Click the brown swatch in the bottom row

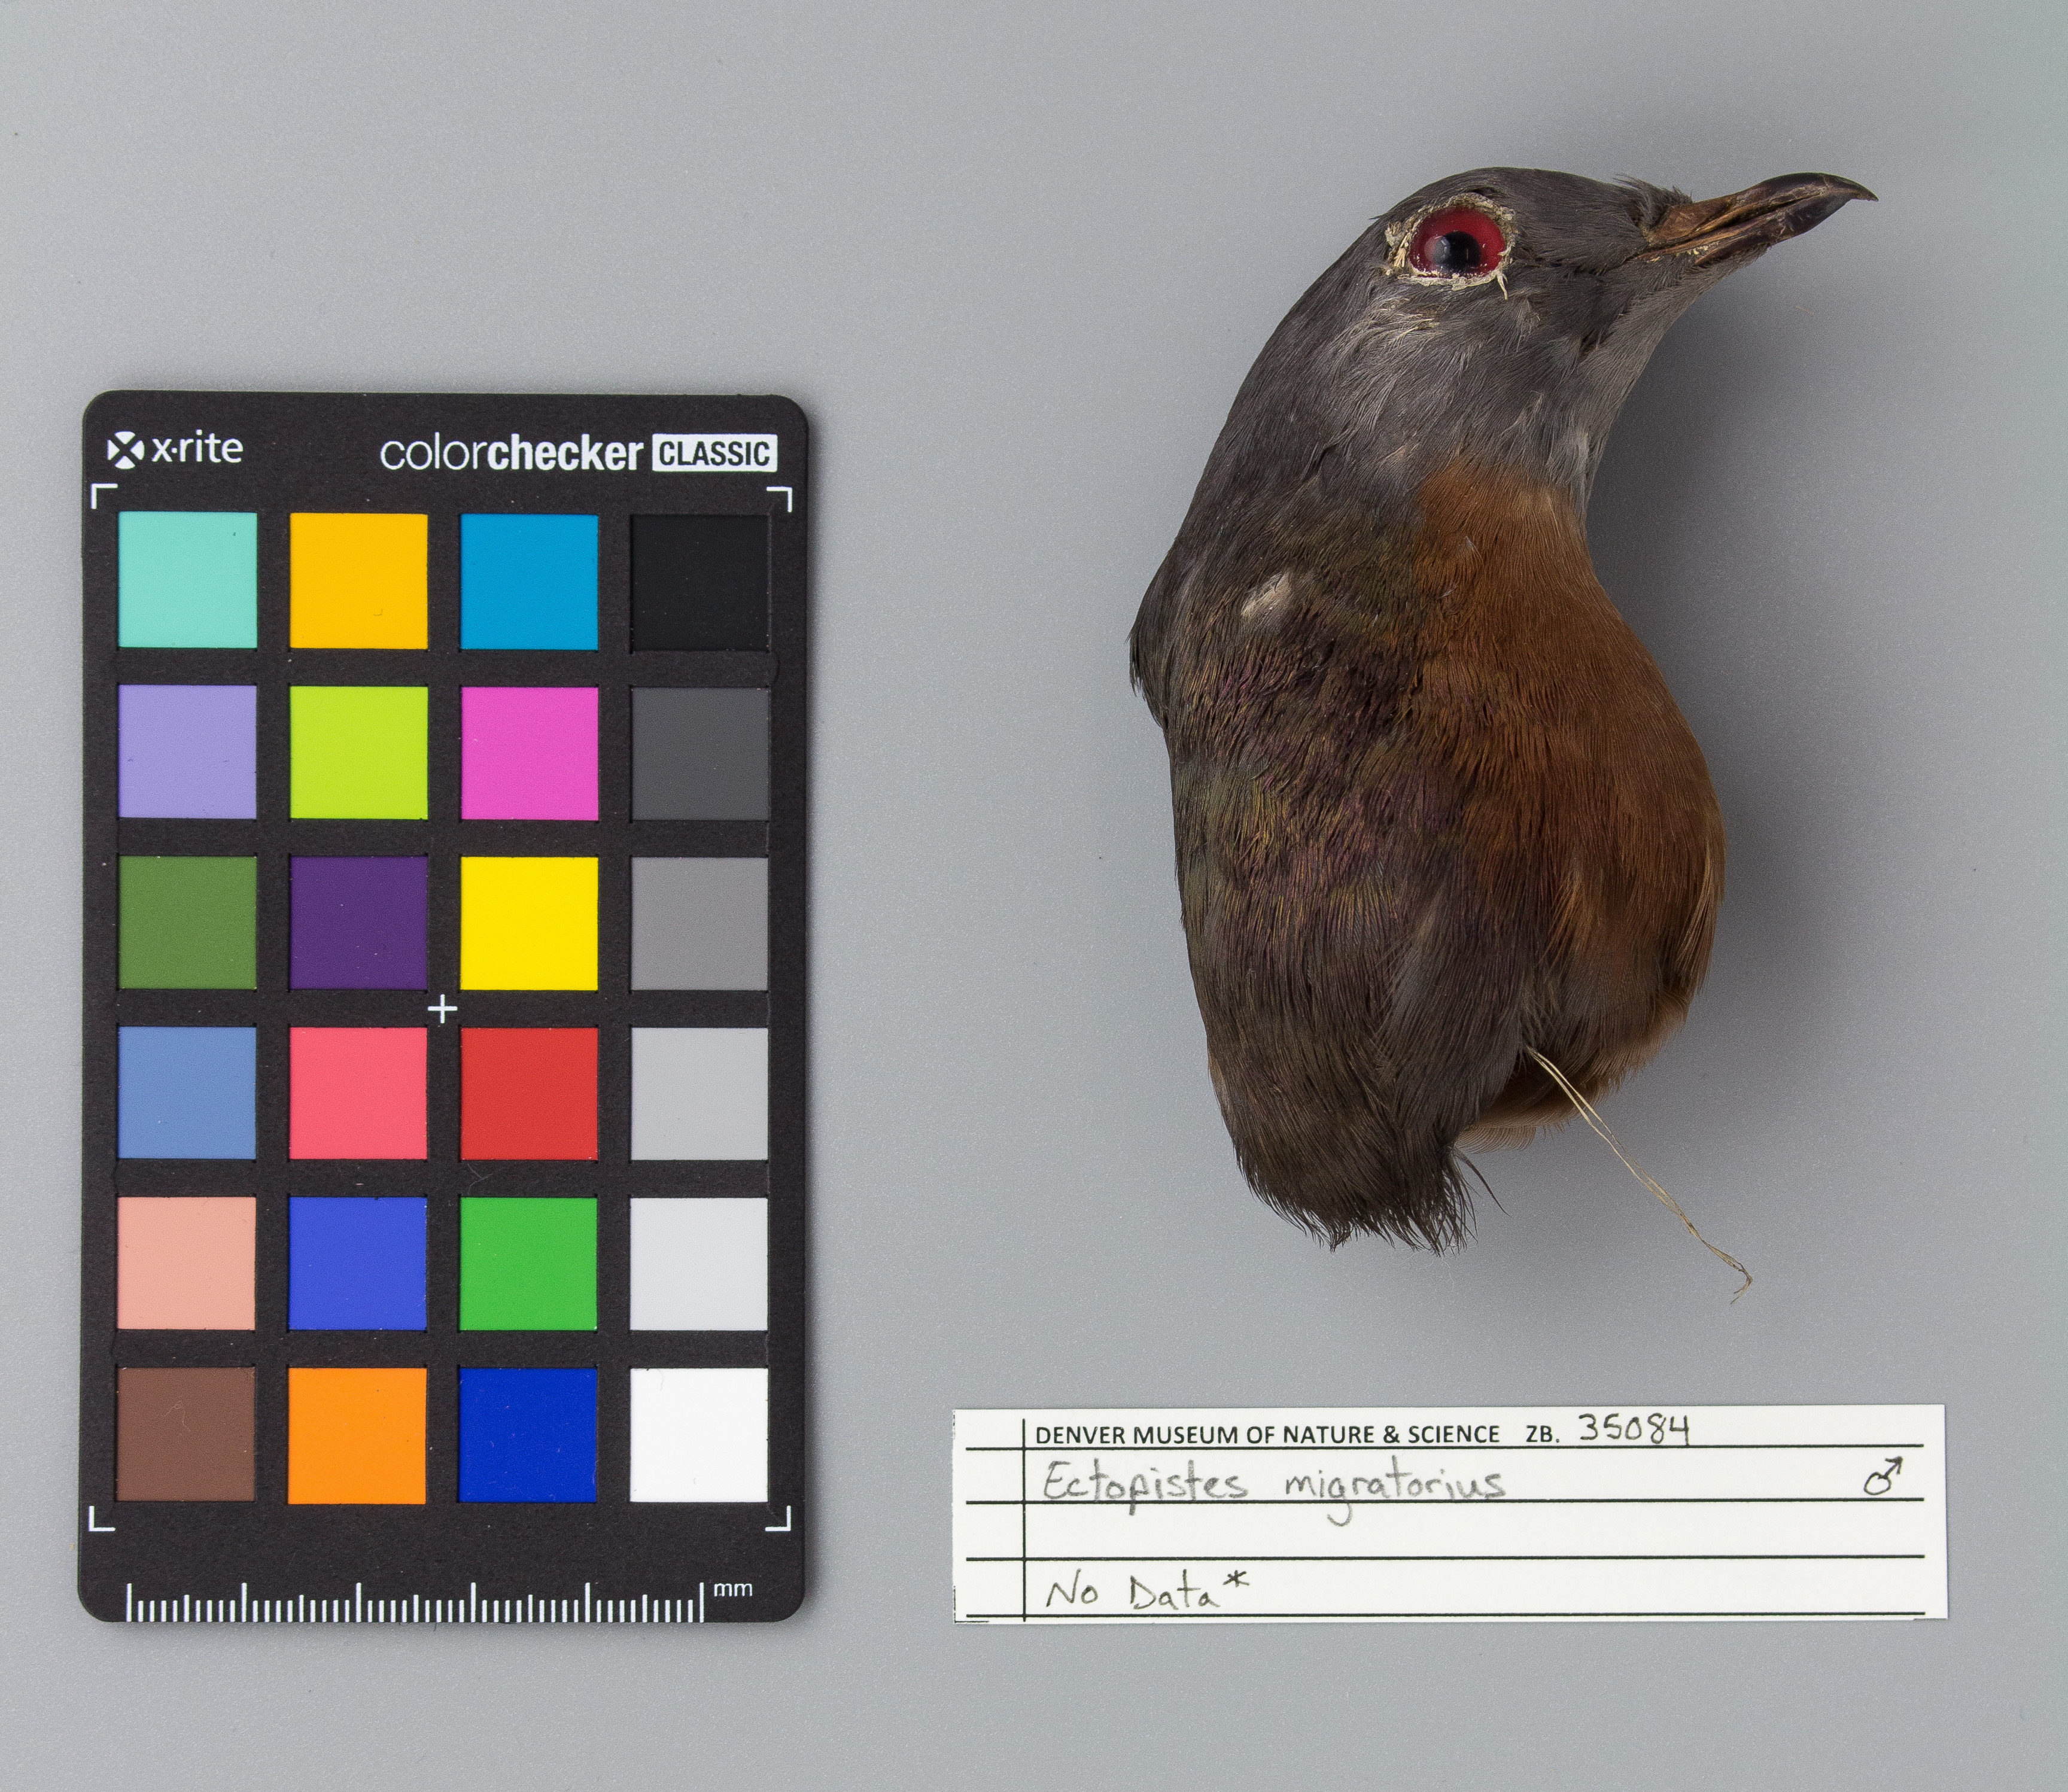click(x=186, y=1434)
